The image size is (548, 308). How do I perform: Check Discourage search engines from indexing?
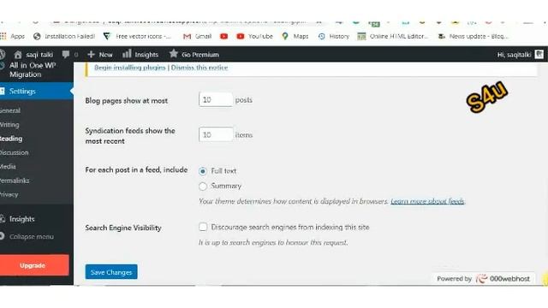(x=203, y=227)
